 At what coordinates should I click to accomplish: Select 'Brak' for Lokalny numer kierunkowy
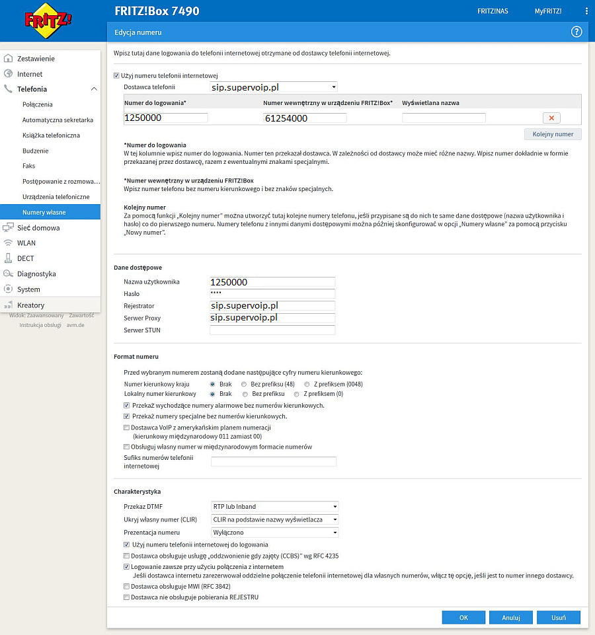pyautogui.click(x=212, y=394)
